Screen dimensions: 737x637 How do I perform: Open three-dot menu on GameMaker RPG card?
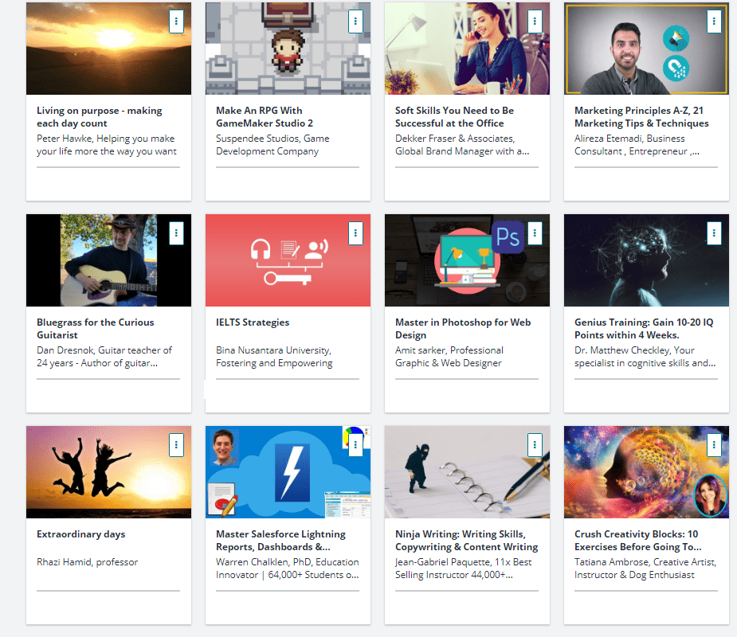(355, 21)
